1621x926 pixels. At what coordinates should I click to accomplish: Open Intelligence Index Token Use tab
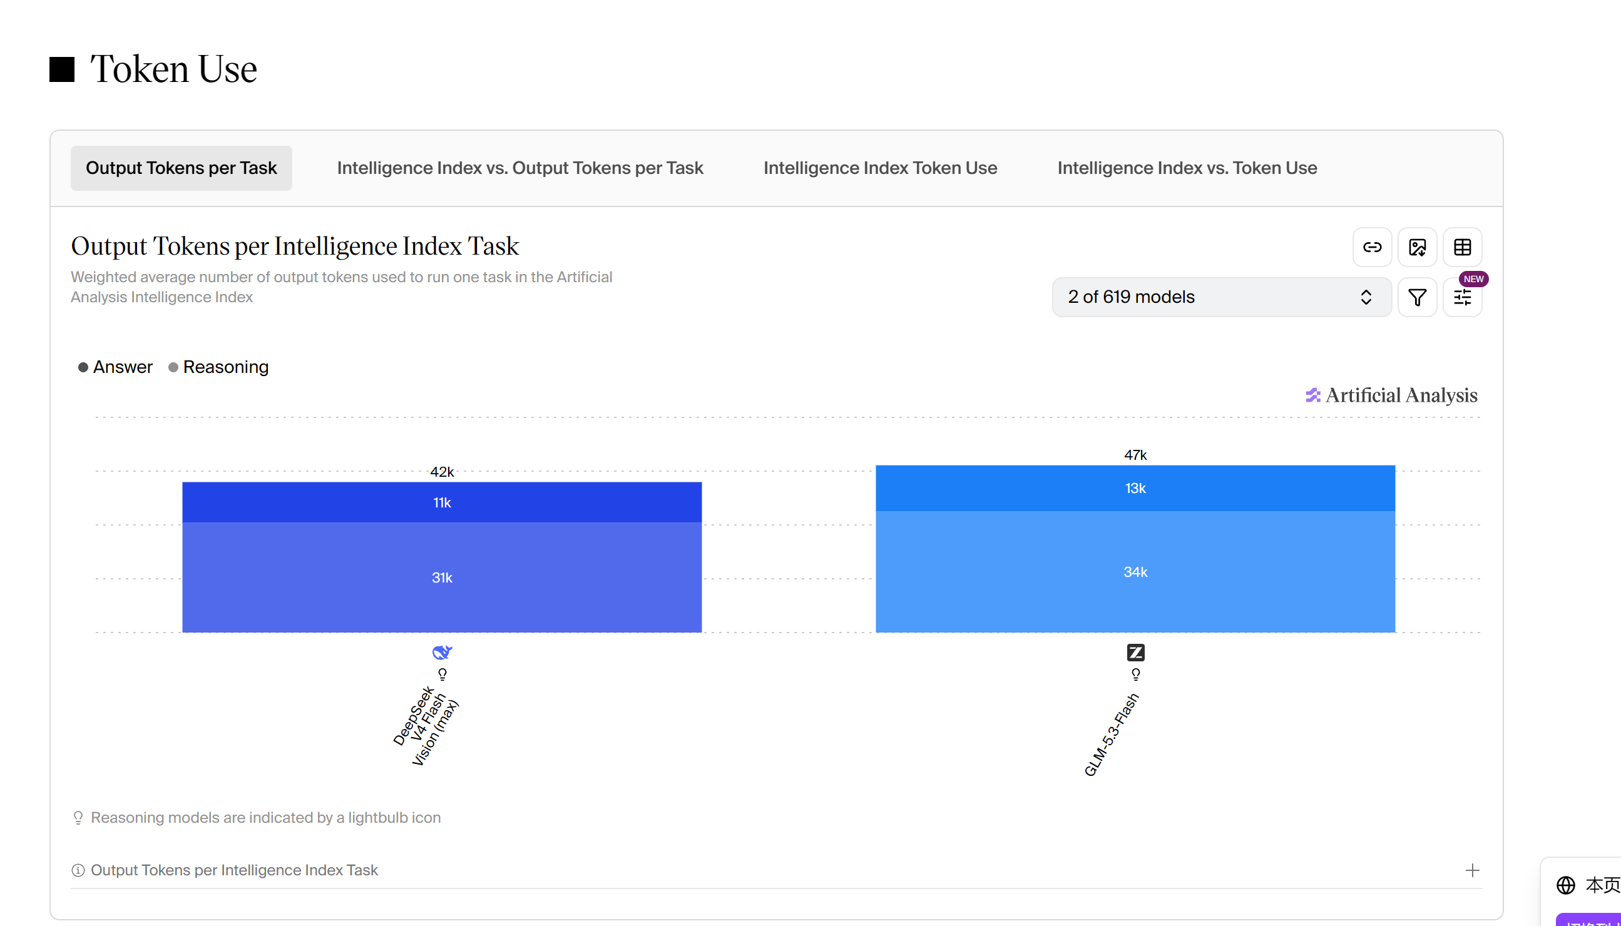880,168
